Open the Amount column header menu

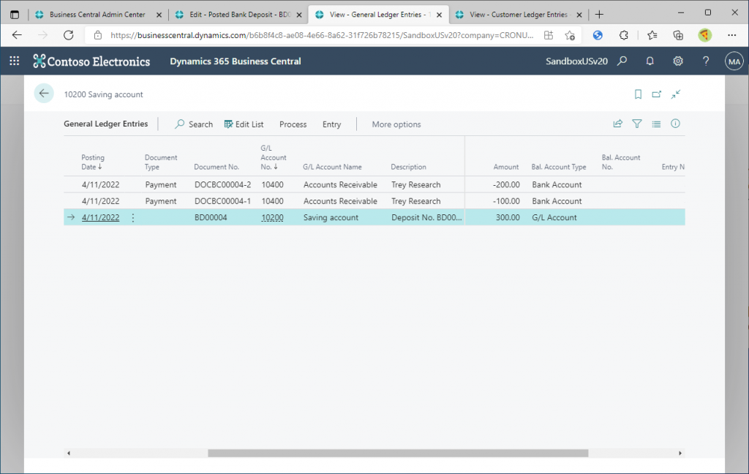click(506, 167)
